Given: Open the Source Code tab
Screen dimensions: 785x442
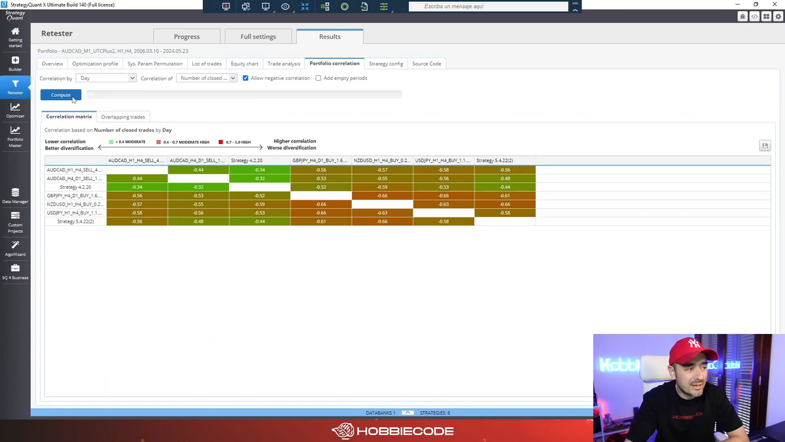Looking at the screenshot, I should pyautogui.click(x=427, y=64).
